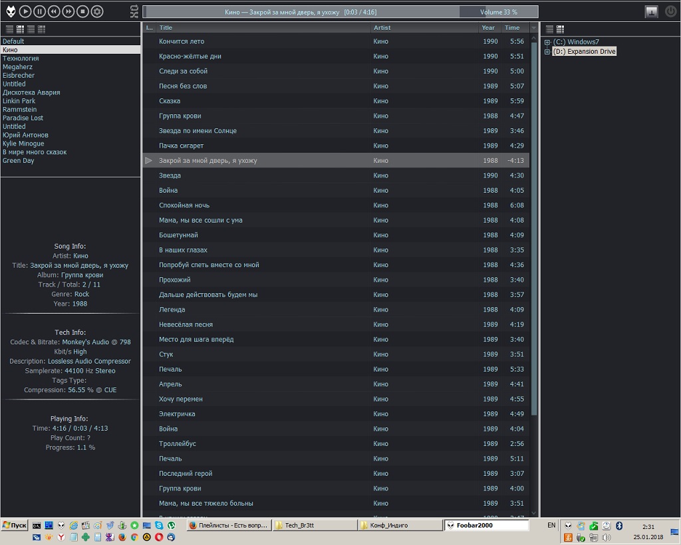Click the seekbar showing the track title
Screen dimensions: 681x545
coord(301,12)
